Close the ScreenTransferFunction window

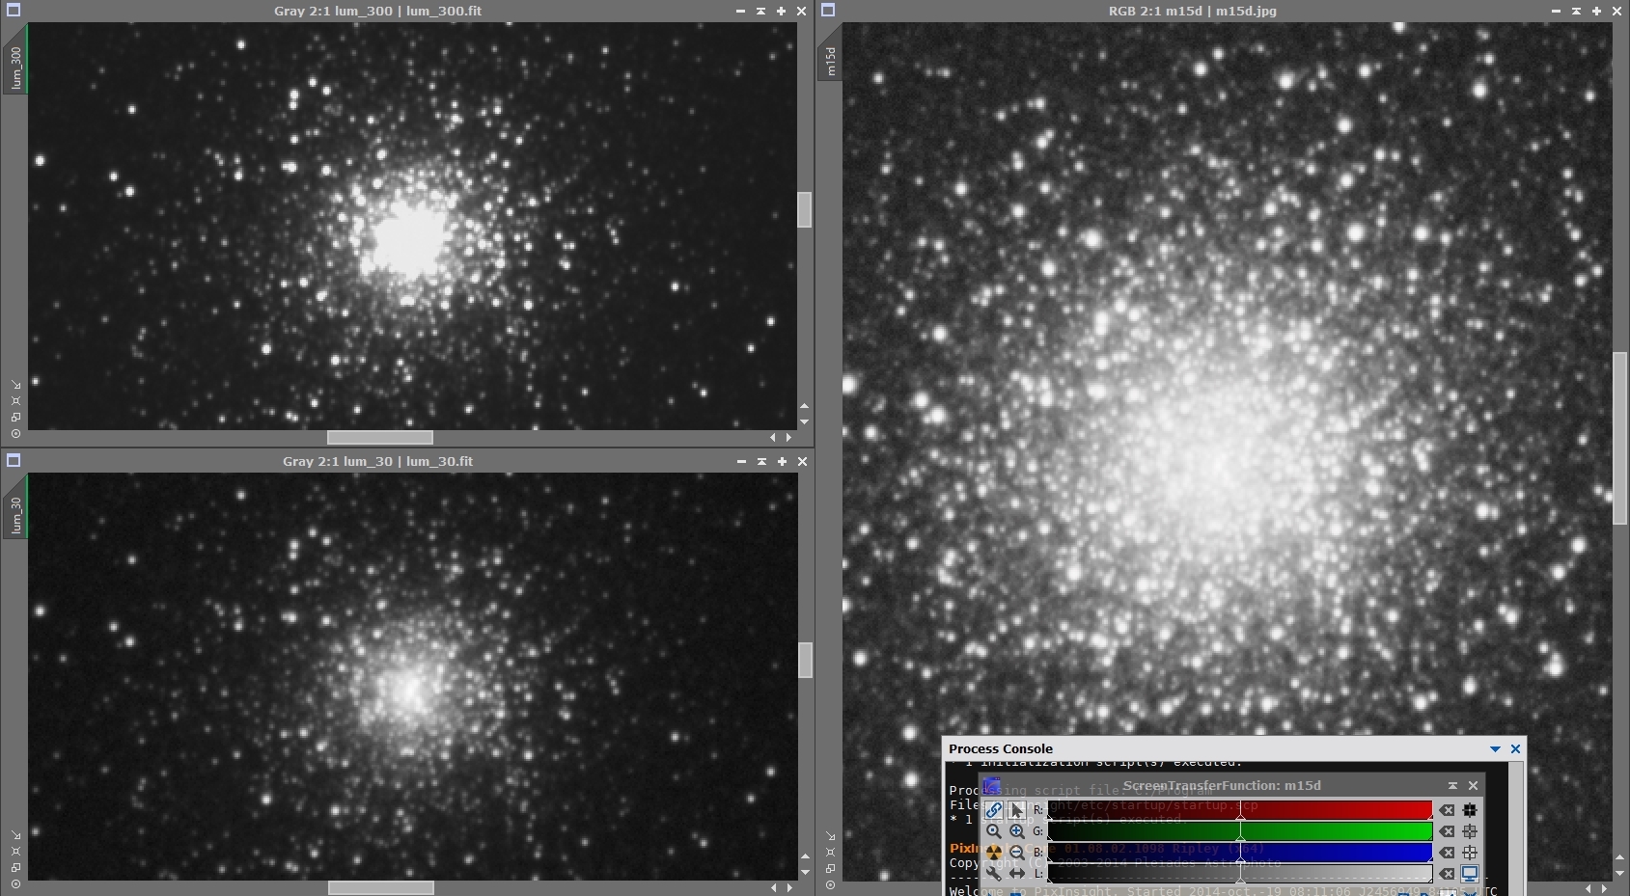pos(1473,786)
